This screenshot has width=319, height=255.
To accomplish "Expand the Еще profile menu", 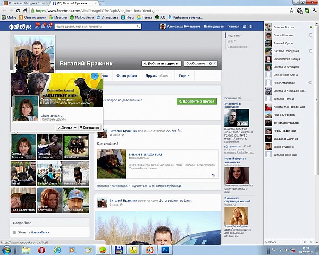I will click(184, 75).
